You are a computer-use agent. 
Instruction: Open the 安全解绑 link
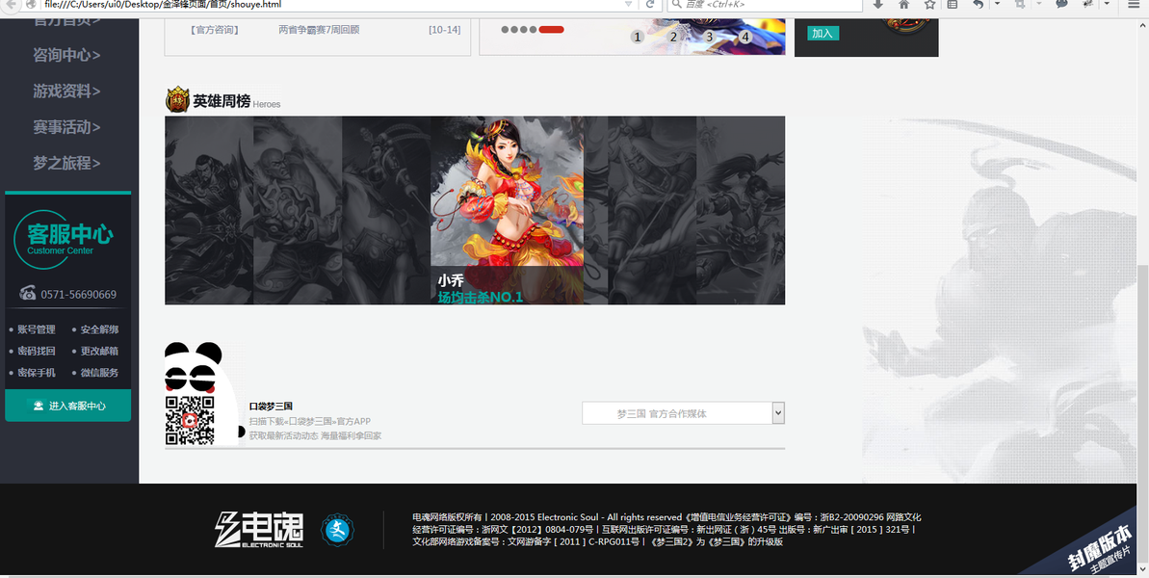coord(99,328)
